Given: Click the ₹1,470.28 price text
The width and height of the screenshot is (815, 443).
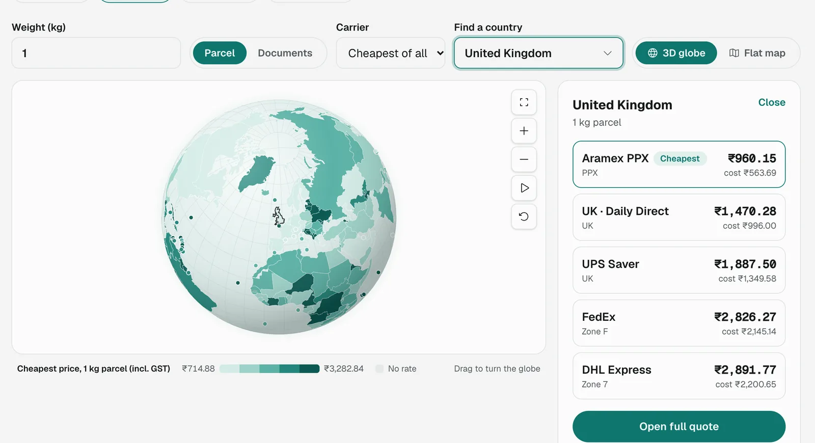Looking at the screenshot, I should pos(745,211).
